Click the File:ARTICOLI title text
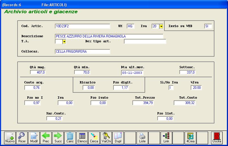Screen dimensions: 228x146 pos(54,5)
